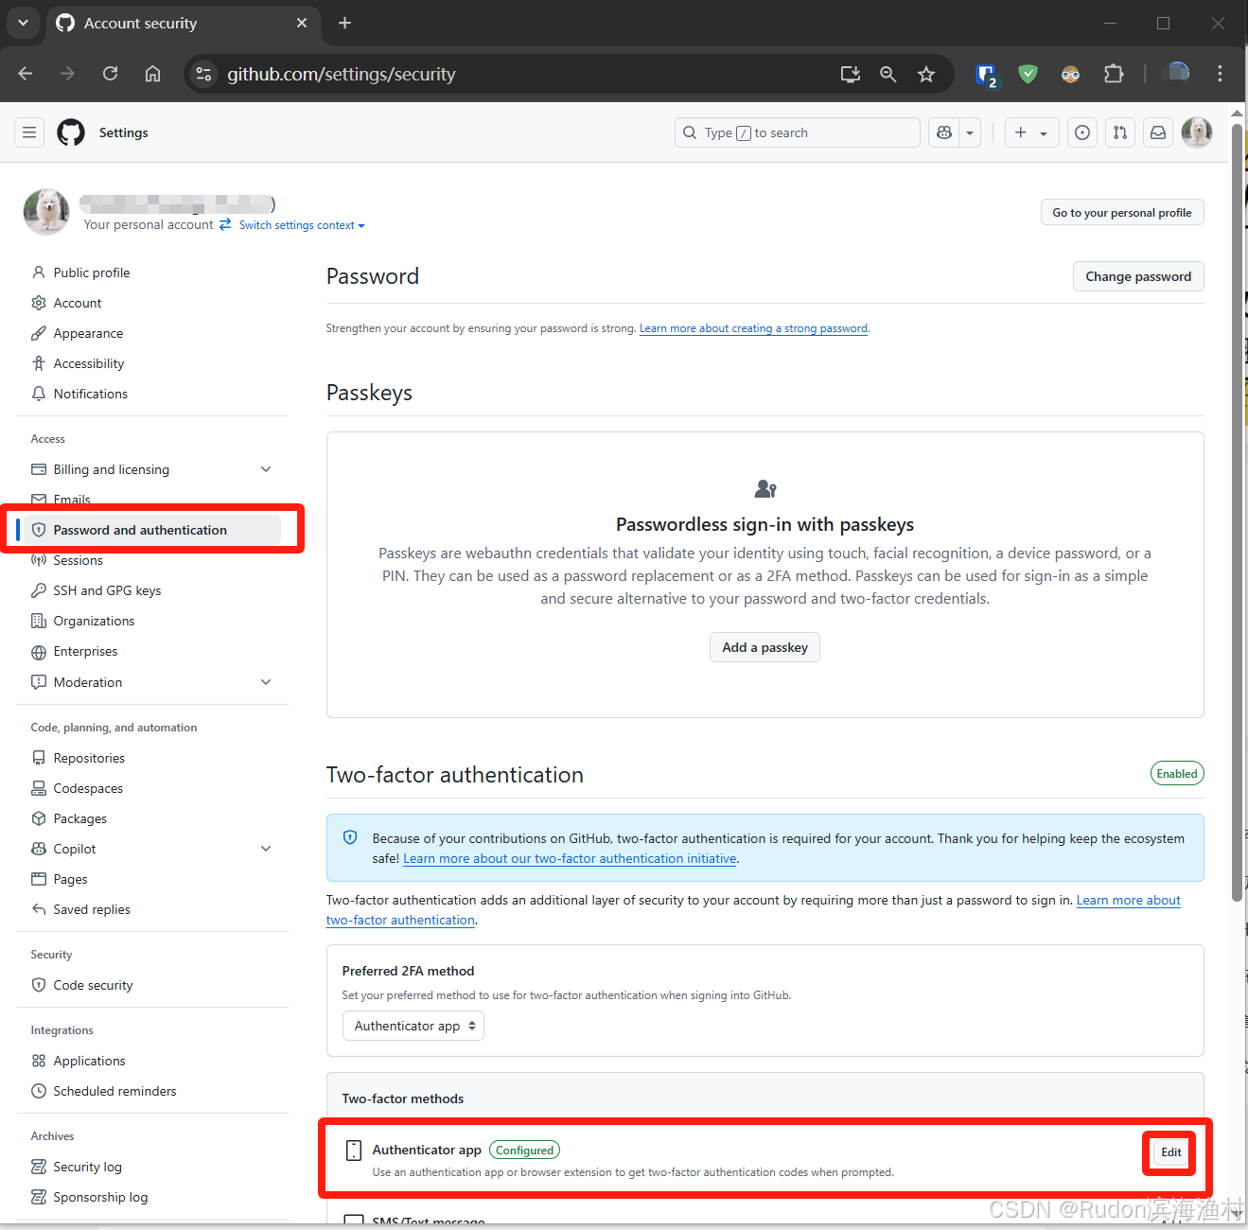
Task: Open a new browser tab
Action: tap(345, 23)
